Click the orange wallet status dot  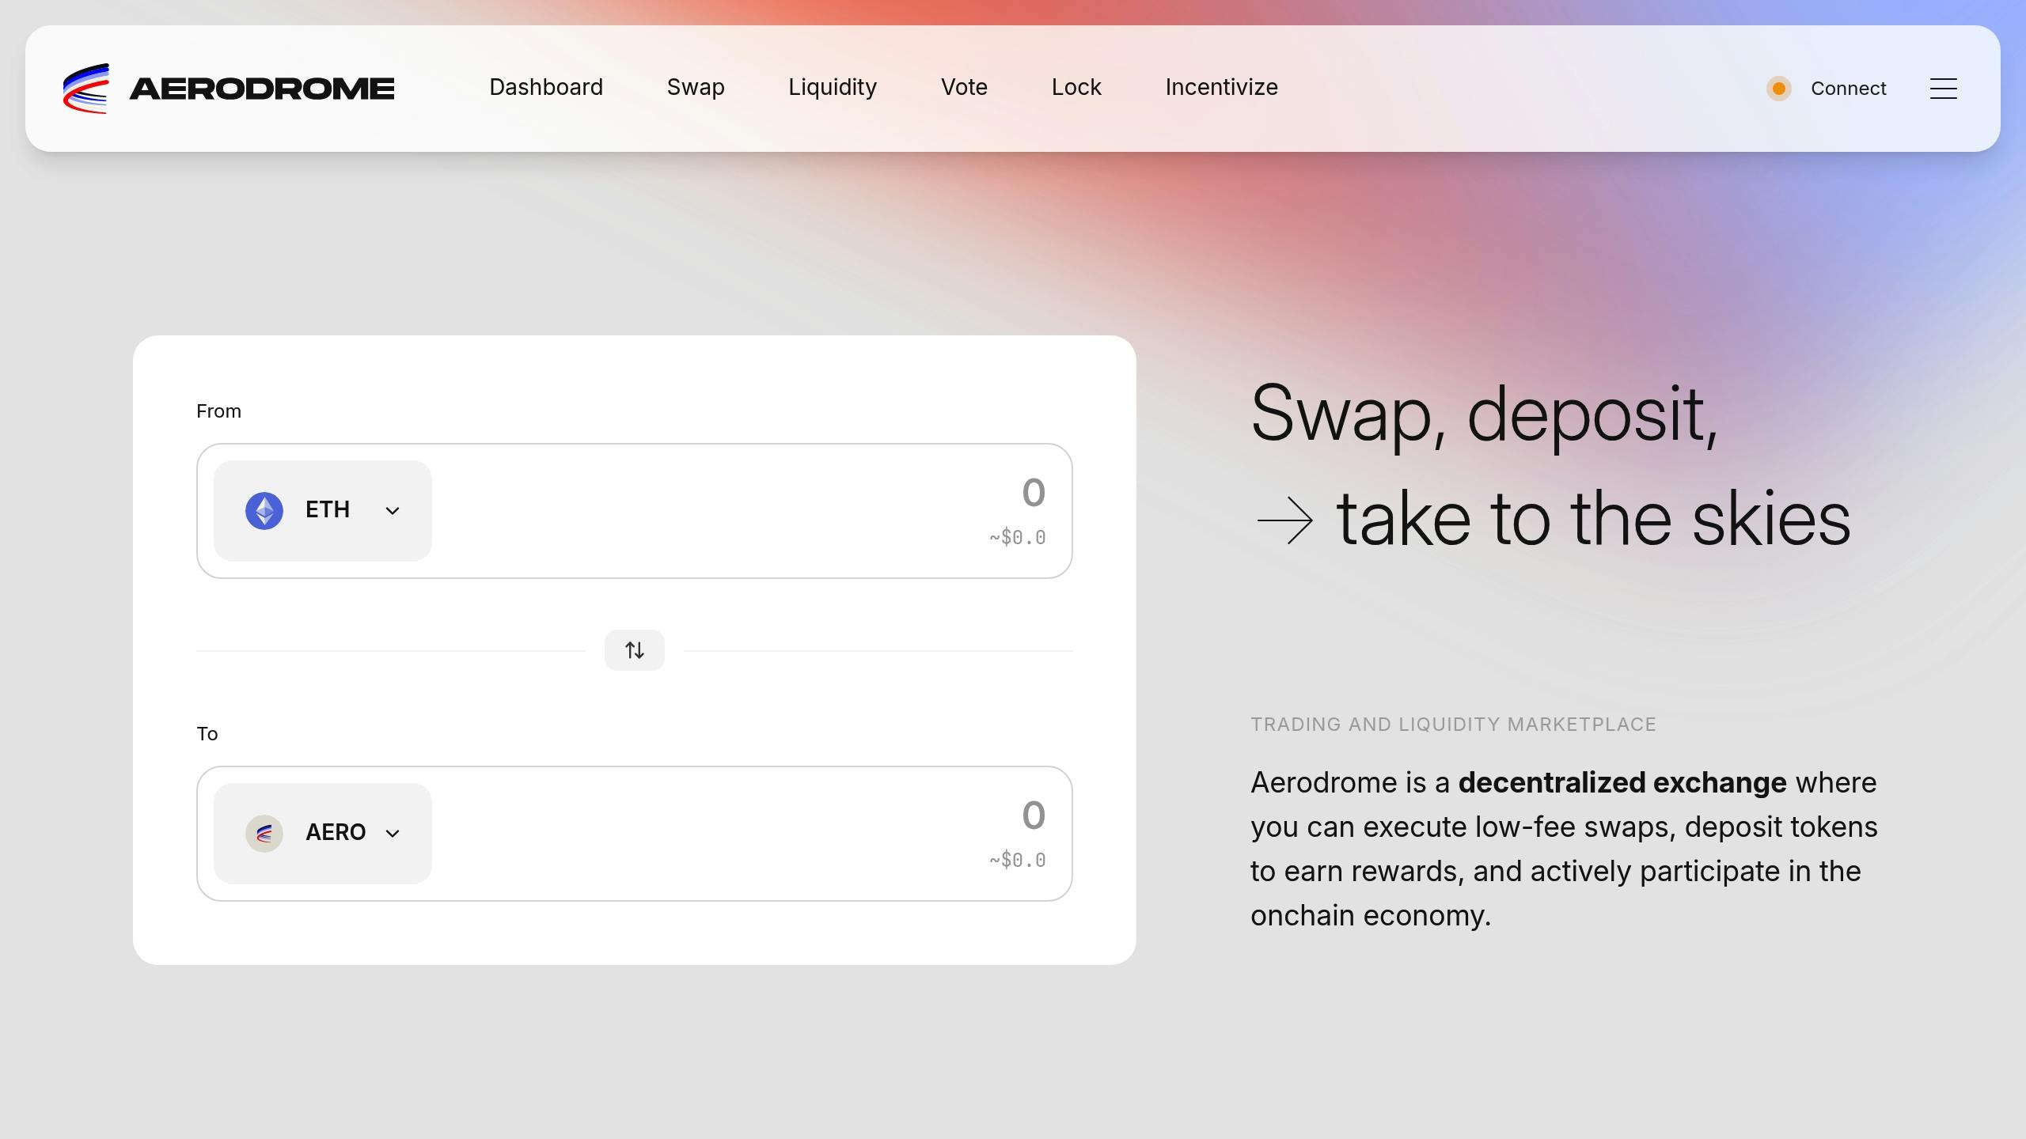(x=1778, y=89)
